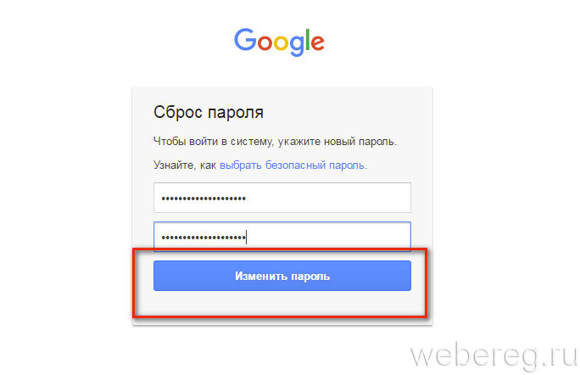Click the masked dots in first password field
The width and height of the screenshot is (580, 375).
[204, 199]
